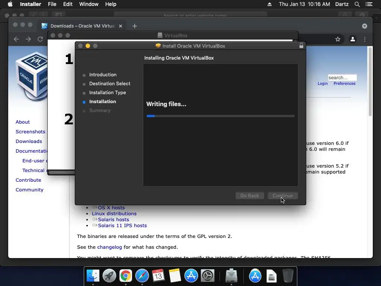Launch Launchpad rocket icon in Dock
Image resolution: width=381 pixels, height=286 pixels.
coord(109,276)
